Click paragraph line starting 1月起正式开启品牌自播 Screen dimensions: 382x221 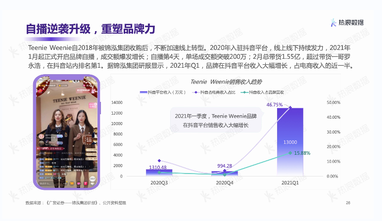(190, 57)
